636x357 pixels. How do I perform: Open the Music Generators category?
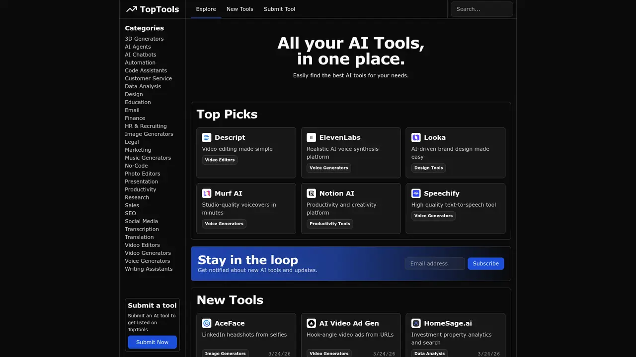(x=148, y=158)
